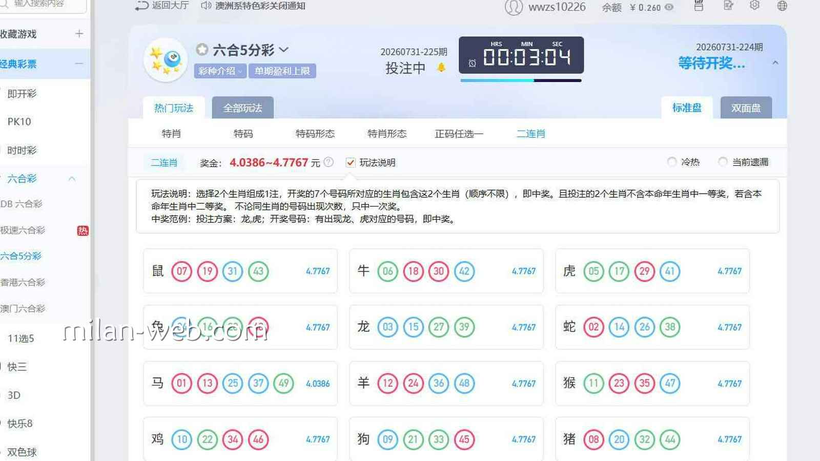Click the countdown progress bar
The image size is (820, 461).
[521, 80]
